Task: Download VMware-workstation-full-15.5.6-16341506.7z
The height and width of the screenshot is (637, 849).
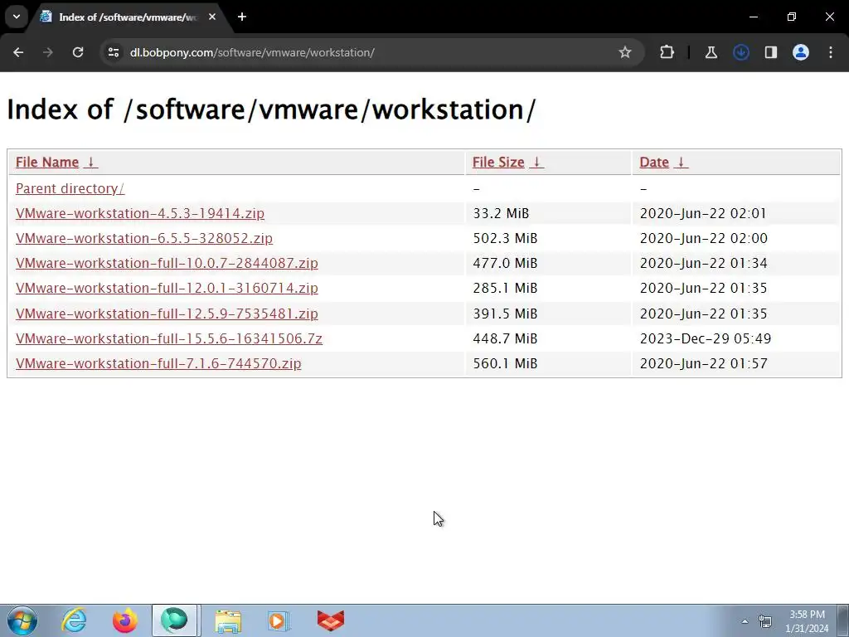Action: [x=169, y=338]
